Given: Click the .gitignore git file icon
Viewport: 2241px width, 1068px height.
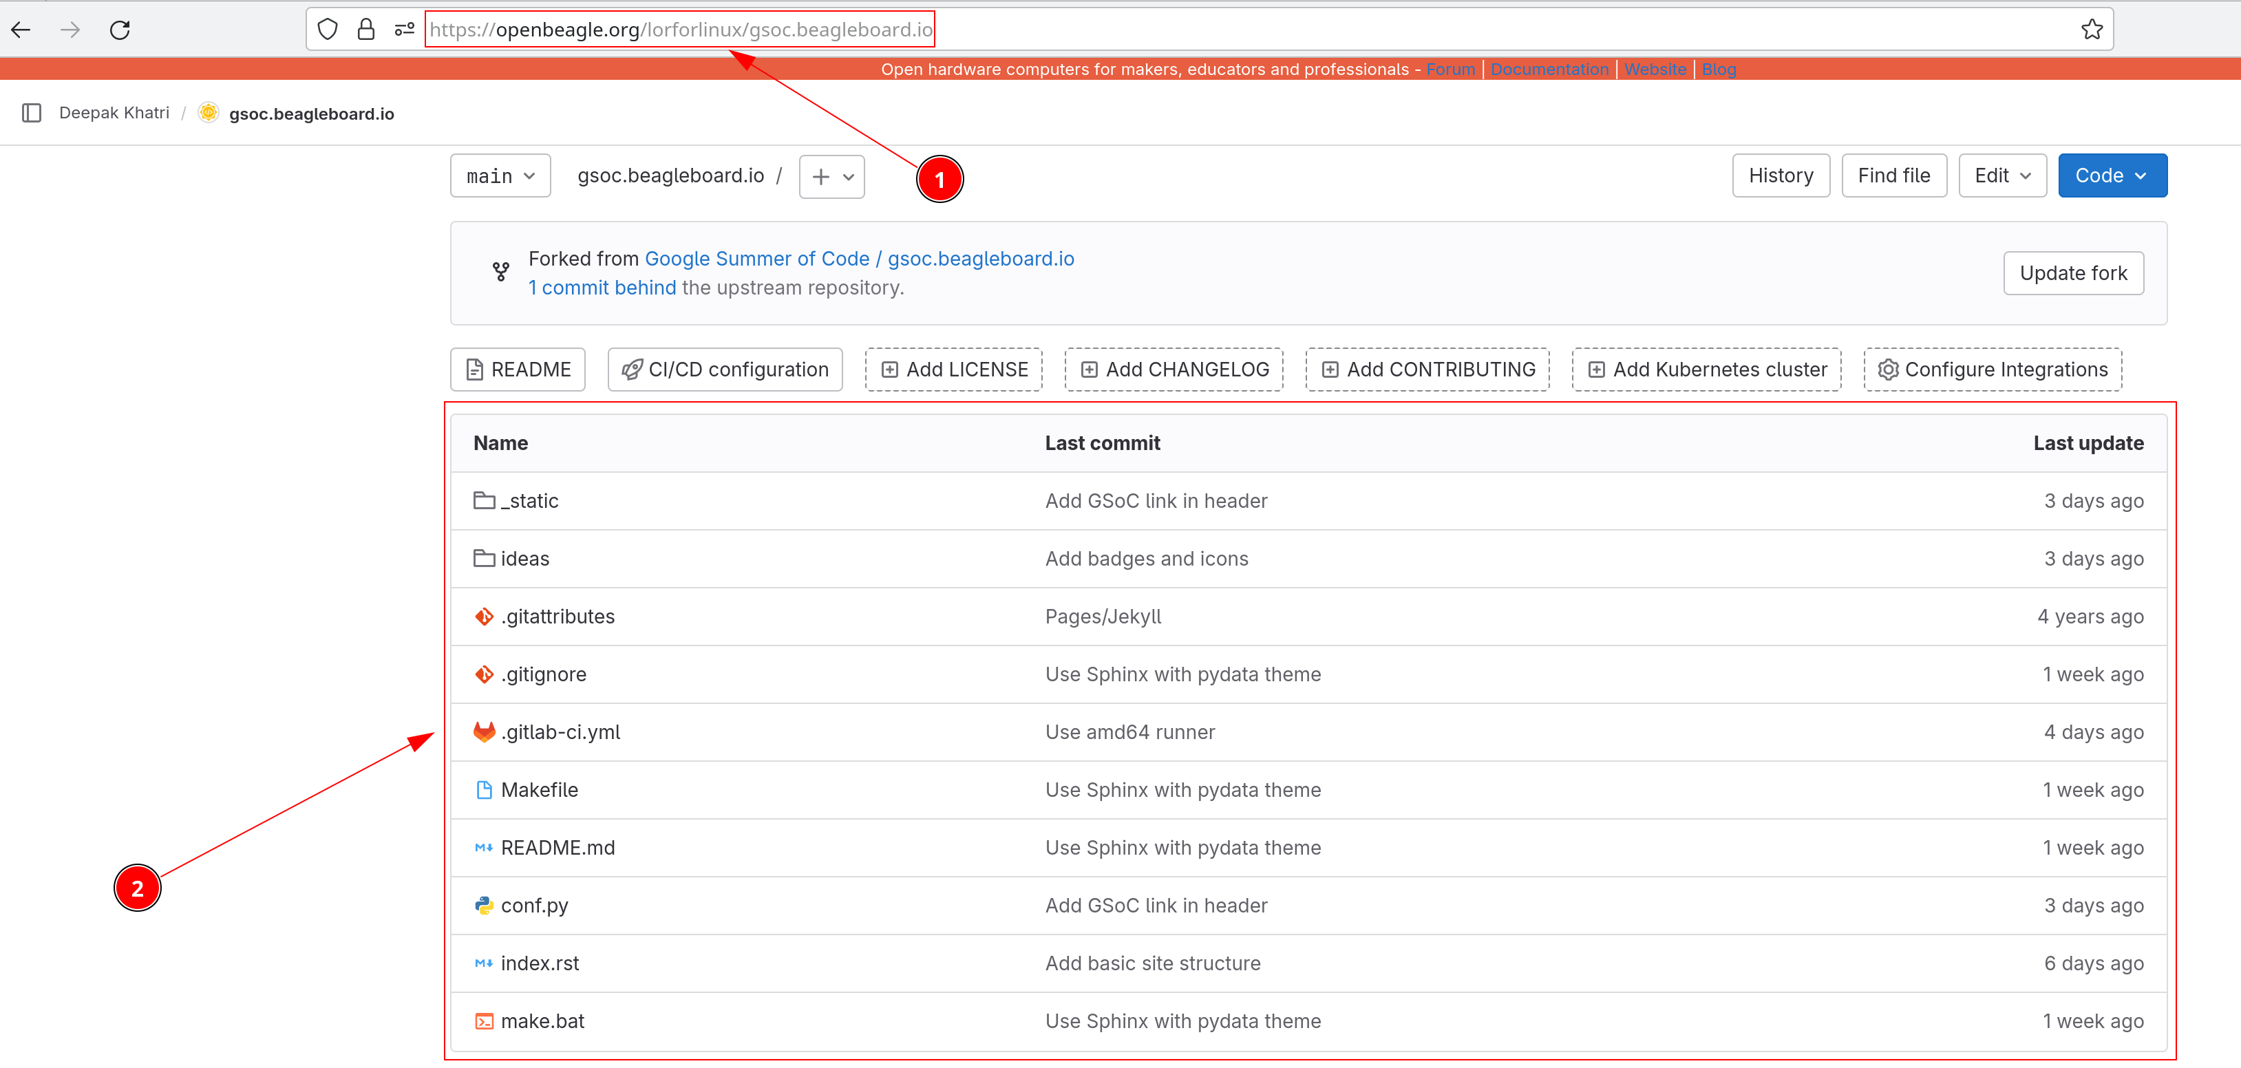Looking at the screenshot, I should coord(485,674).
